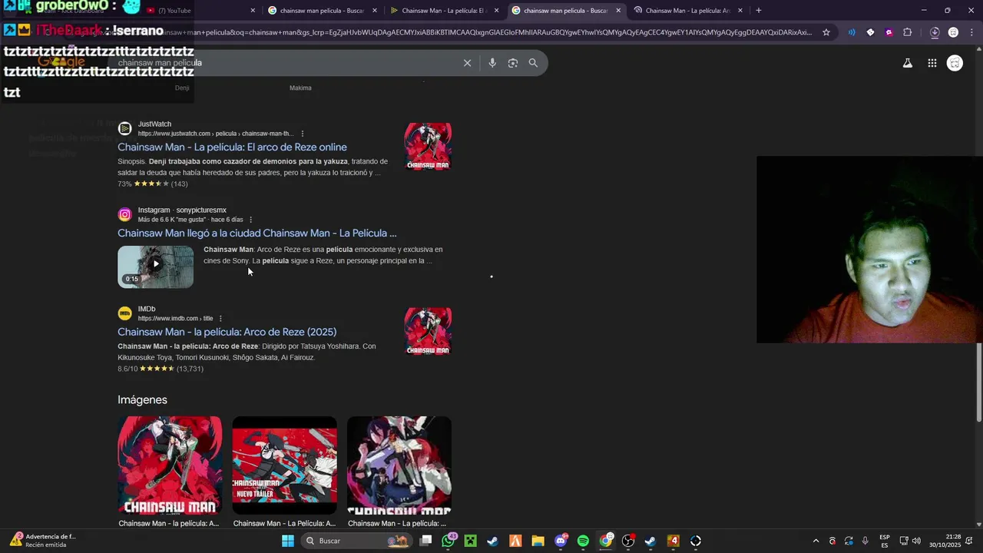The image size is (983, 553).
Task: Open the weather warning taskbar widget
Action: [42, 541]
